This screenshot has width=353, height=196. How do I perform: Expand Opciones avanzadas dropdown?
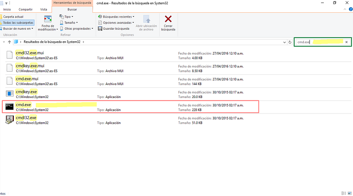tap(133, 23)
